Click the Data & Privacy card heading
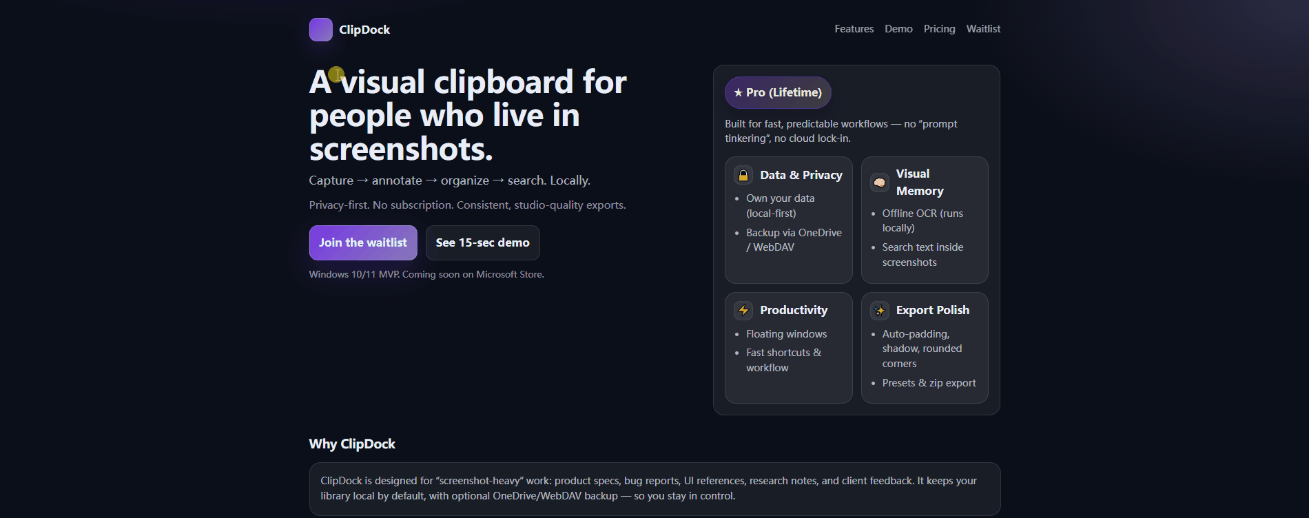Viewport: 1309px width, 518px height. click(801, 175)
